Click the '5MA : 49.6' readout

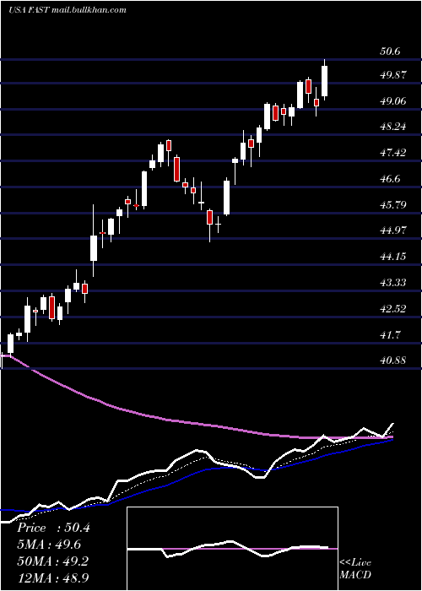coord(49,545)
